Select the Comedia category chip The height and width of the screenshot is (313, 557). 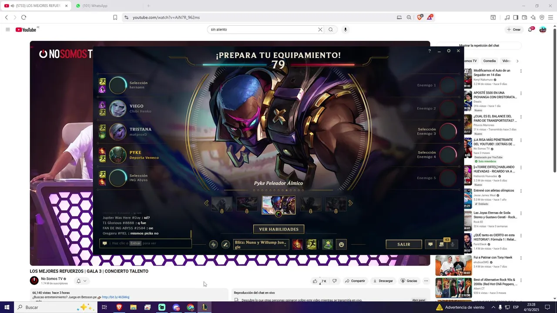click(490, 61)
